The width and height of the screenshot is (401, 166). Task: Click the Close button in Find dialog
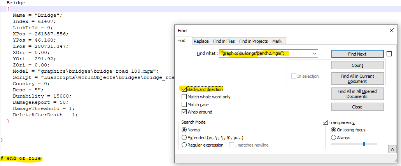357,107
